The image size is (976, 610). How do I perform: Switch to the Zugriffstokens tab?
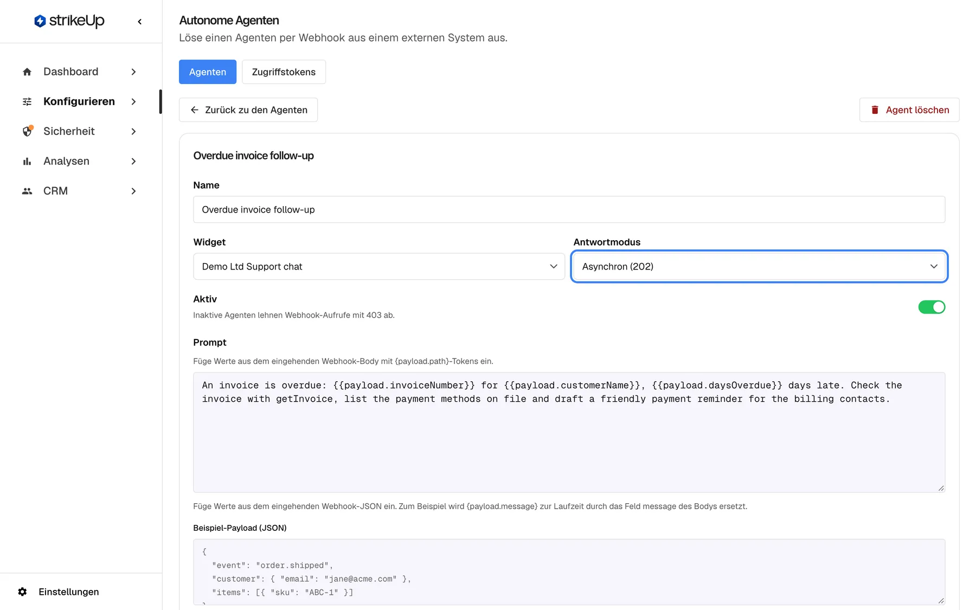284,72
